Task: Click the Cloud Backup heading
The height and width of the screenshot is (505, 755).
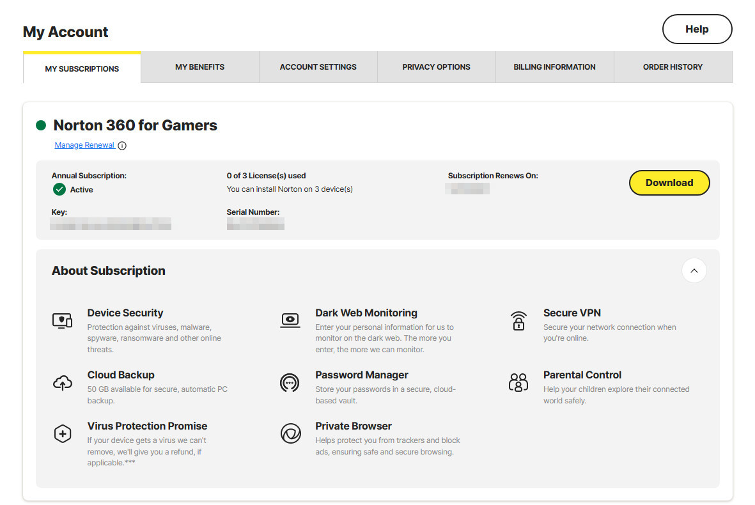Action: 121,375
